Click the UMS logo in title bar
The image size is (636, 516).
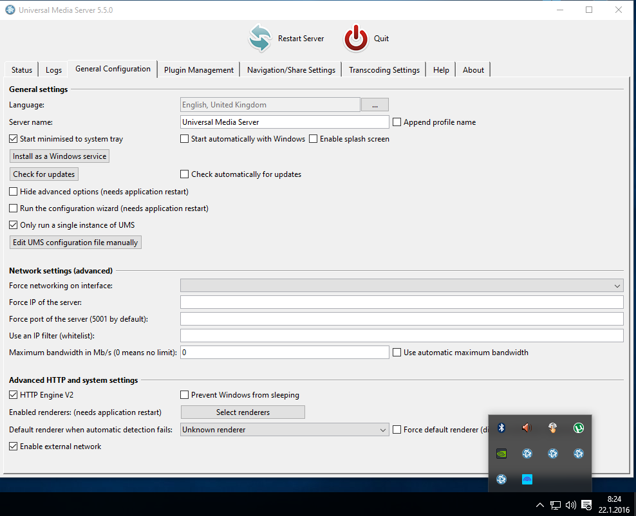10,10
